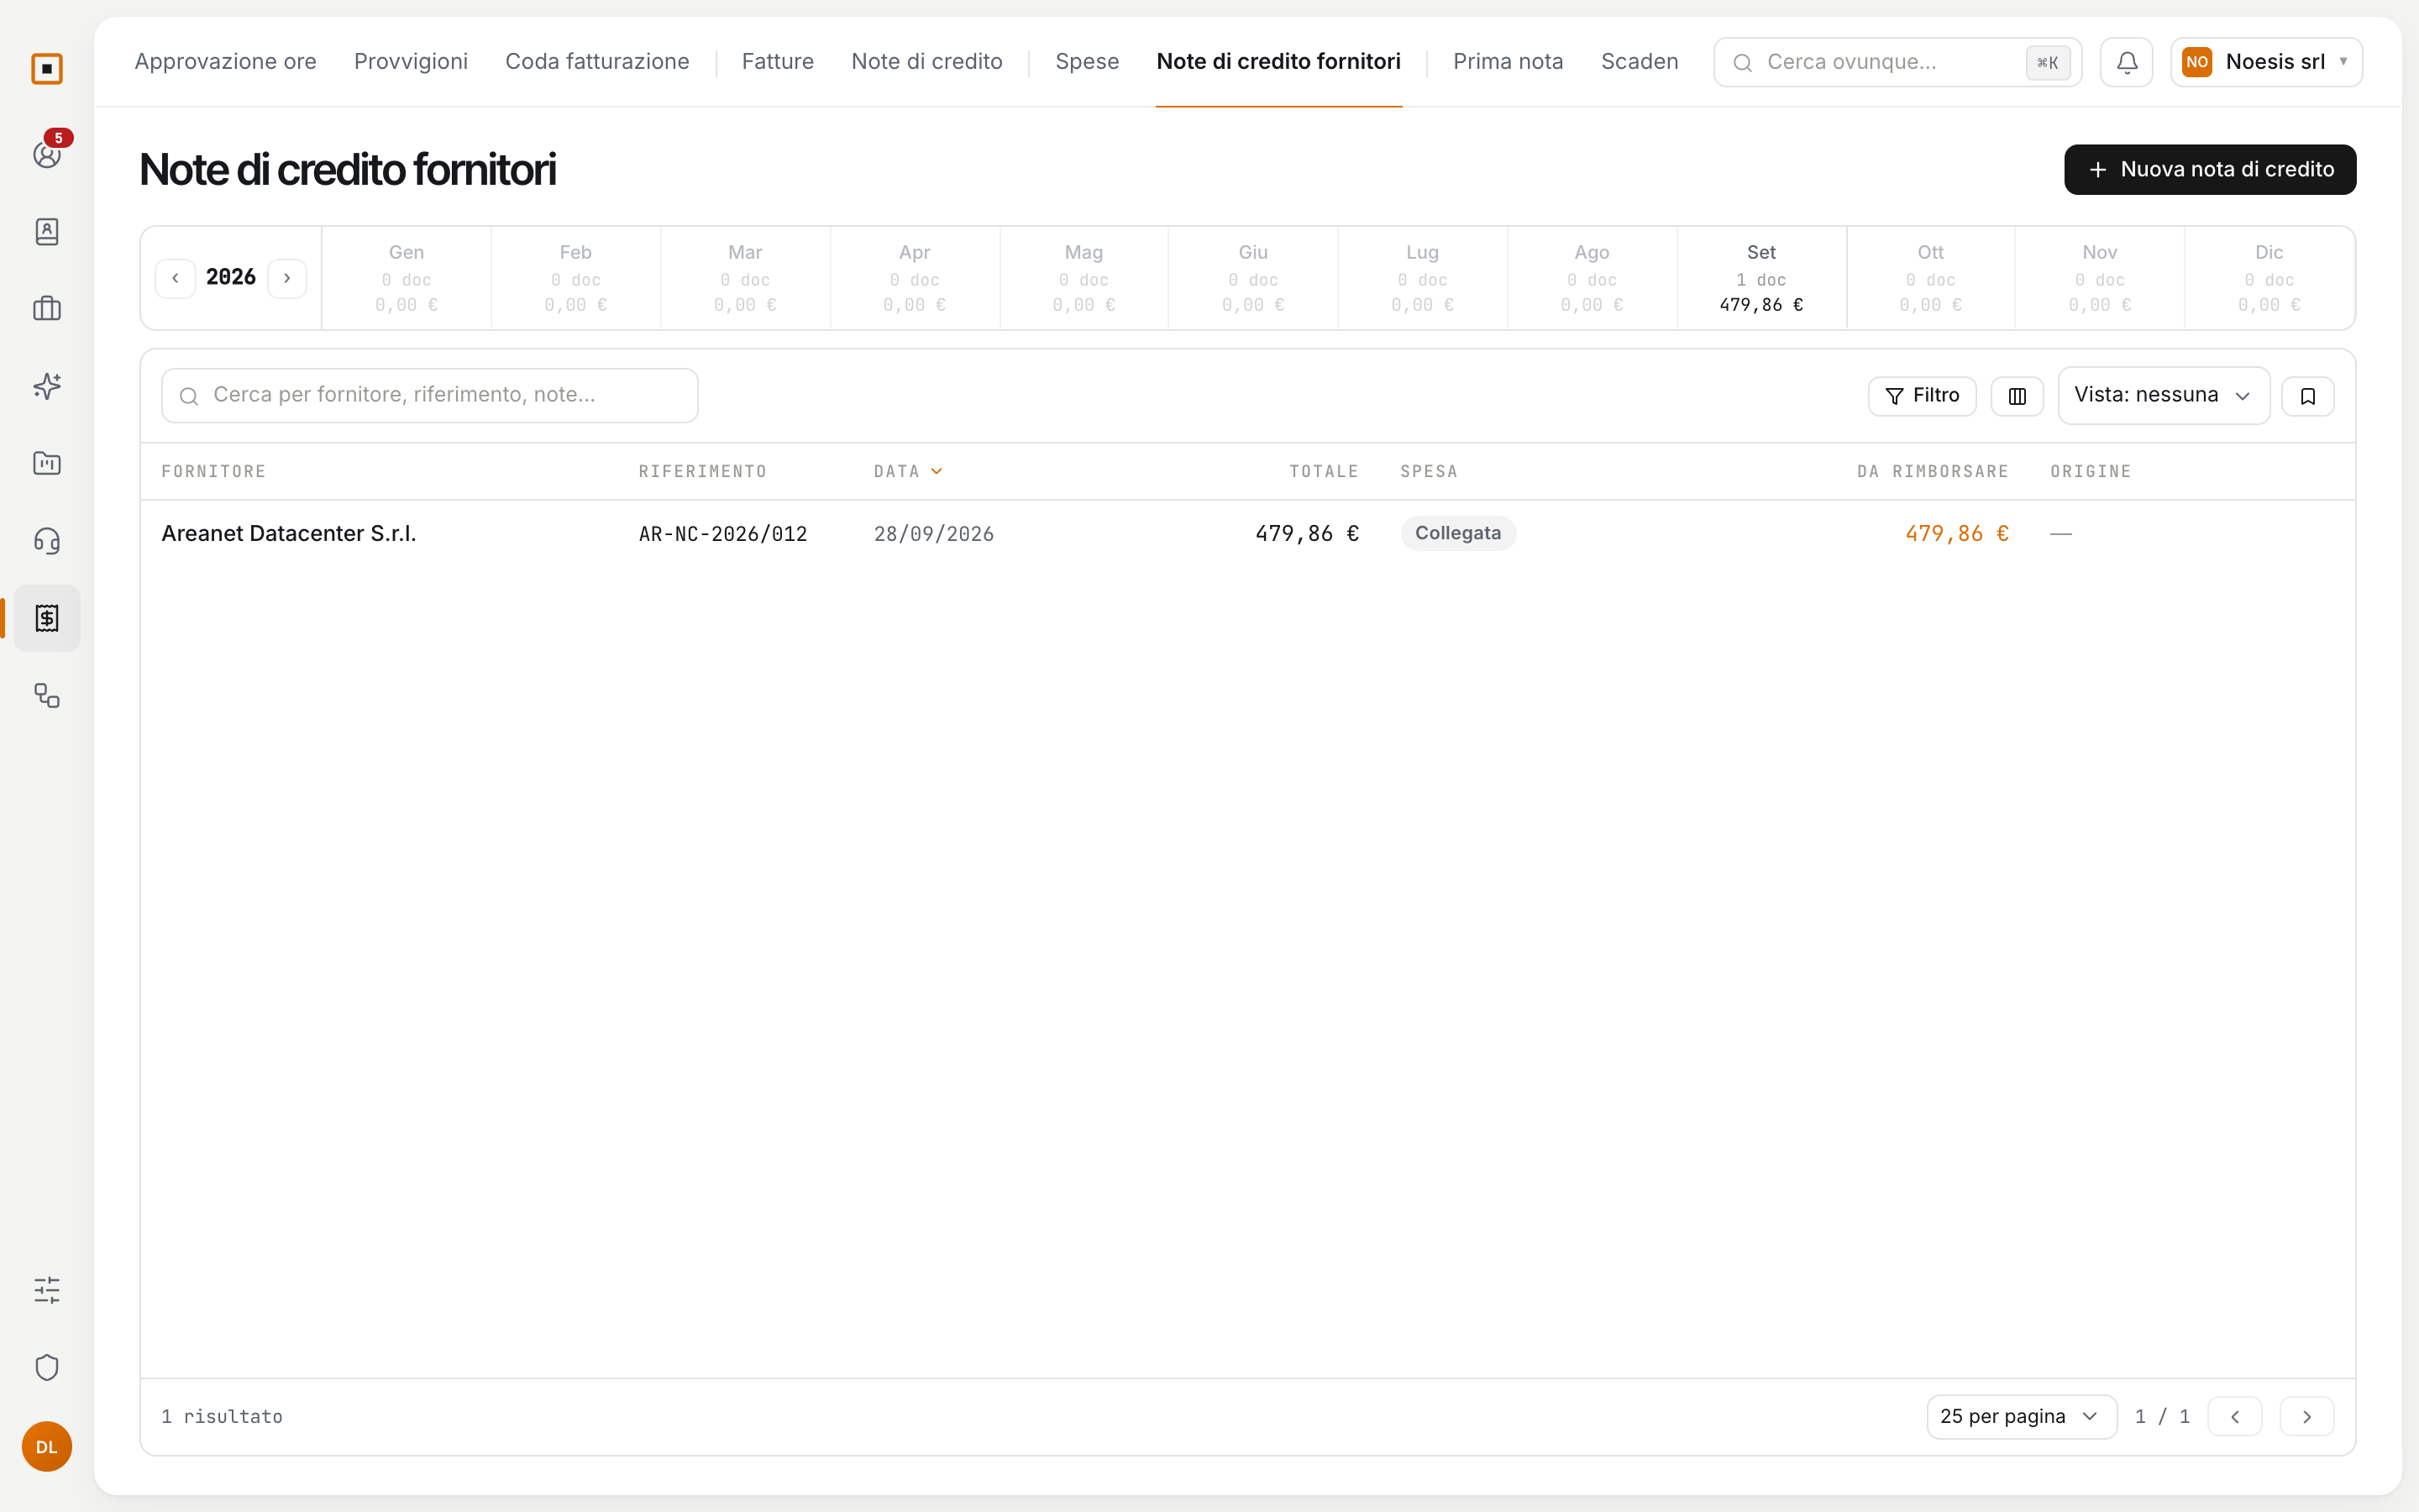This screenshot has height=1512, width=2419.
Task: Open the briefcase icon in the sidebar
Action: pos(47,309)
